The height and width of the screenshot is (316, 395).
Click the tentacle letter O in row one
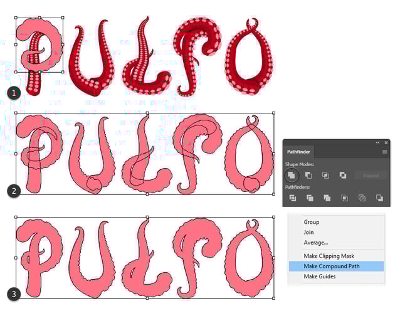pyautogui.click(x=249, y=58)
